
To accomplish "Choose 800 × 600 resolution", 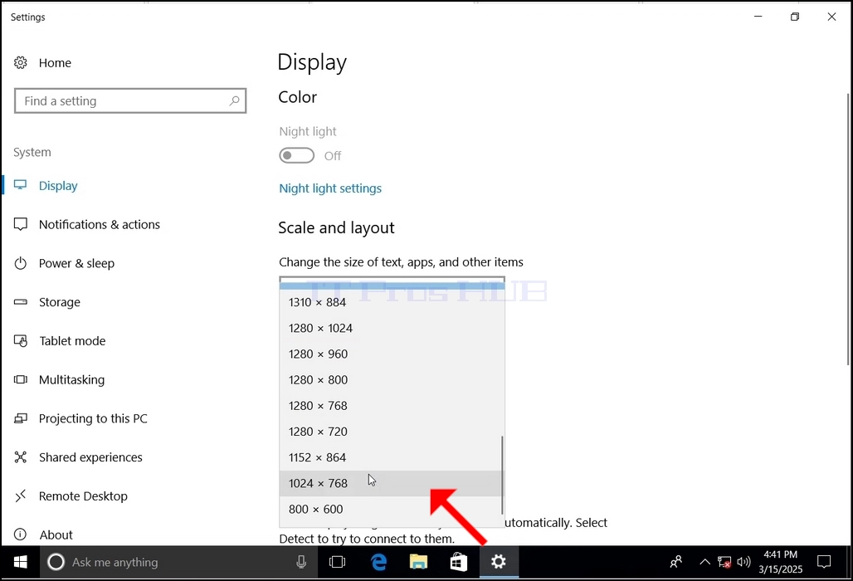I will [392, 509].
